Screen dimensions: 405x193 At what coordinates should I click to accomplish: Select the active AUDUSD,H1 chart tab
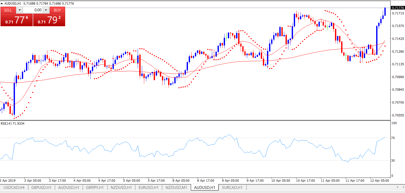[204, 188]
